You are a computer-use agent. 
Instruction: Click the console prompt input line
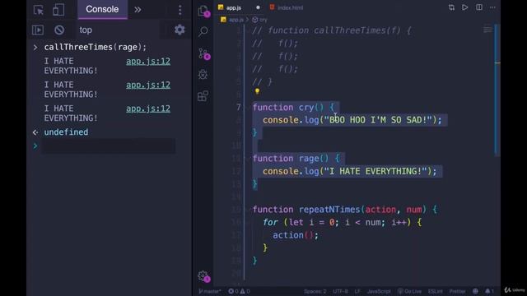(x=108, y=146)
